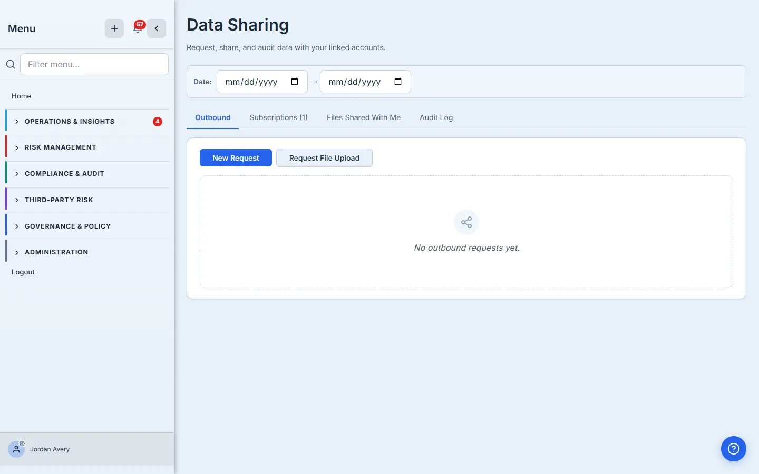Open calendar picker for end date
The image size is (759, 474).
398,82
